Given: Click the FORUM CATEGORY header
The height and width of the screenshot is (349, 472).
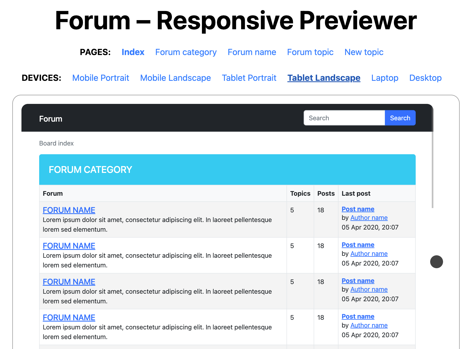Looking at the screenshot, I should pos(227,170).
